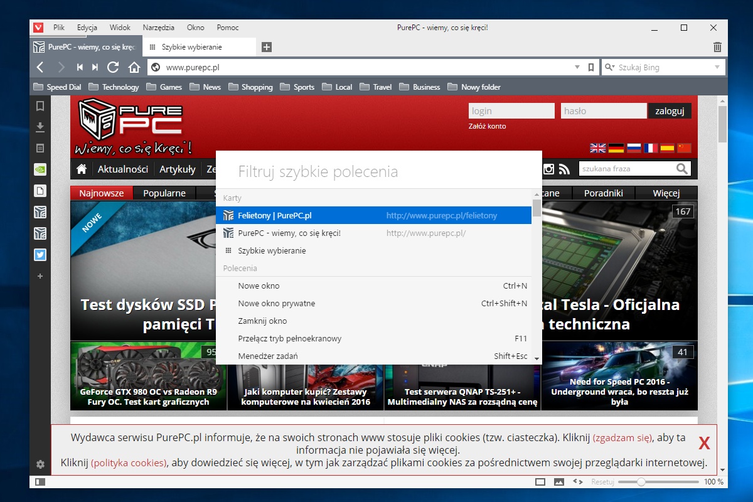Open the Nvidia web panel
Image resolution: width=753 pixels, height=502 pixels.
(x=40, y=169)
